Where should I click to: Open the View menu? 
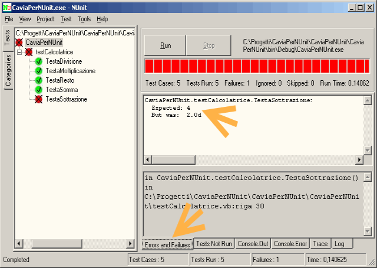click(25, 19)
